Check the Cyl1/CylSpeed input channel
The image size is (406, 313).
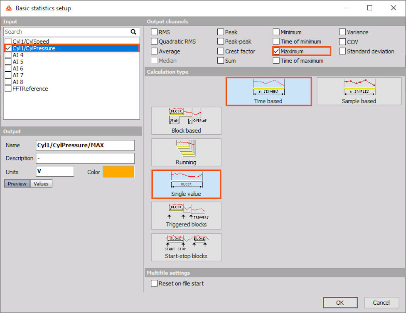(8, 41)
